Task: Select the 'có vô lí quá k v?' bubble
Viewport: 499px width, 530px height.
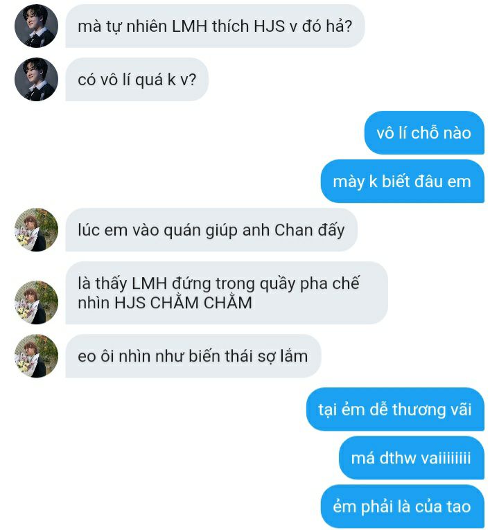Action: (x=137, y=80)
